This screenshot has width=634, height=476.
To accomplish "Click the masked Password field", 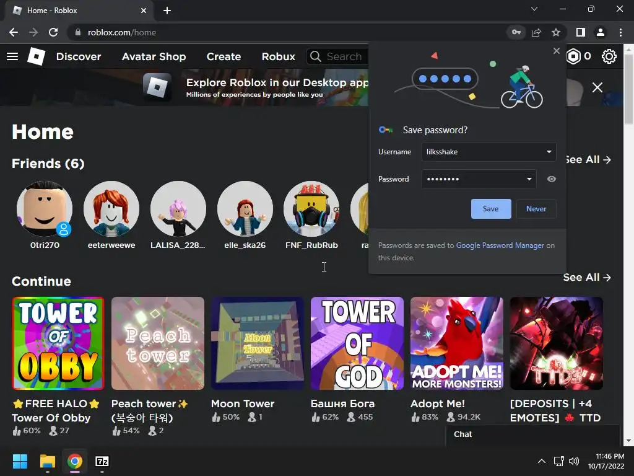I will 479,179.
